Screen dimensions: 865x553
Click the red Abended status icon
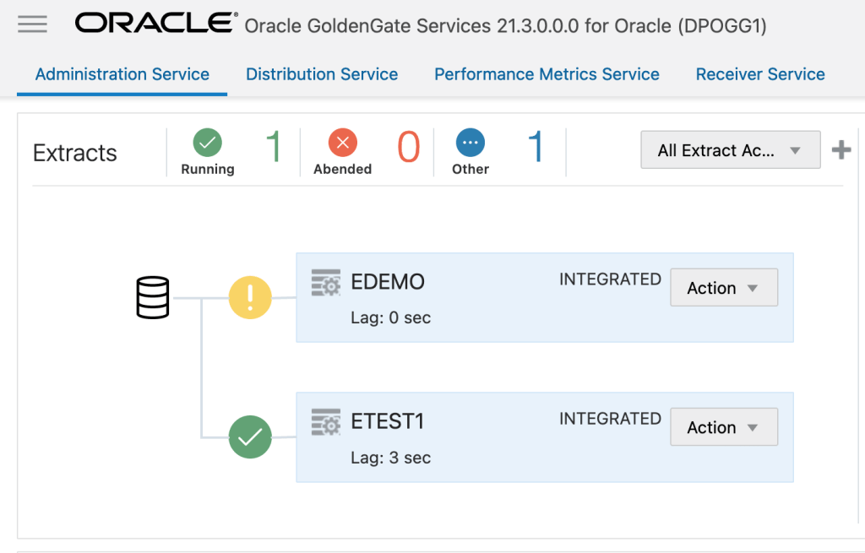tap(342, 143)
